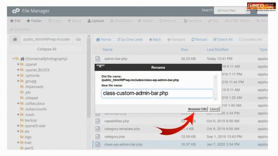Click the category.php file icon

98,136
